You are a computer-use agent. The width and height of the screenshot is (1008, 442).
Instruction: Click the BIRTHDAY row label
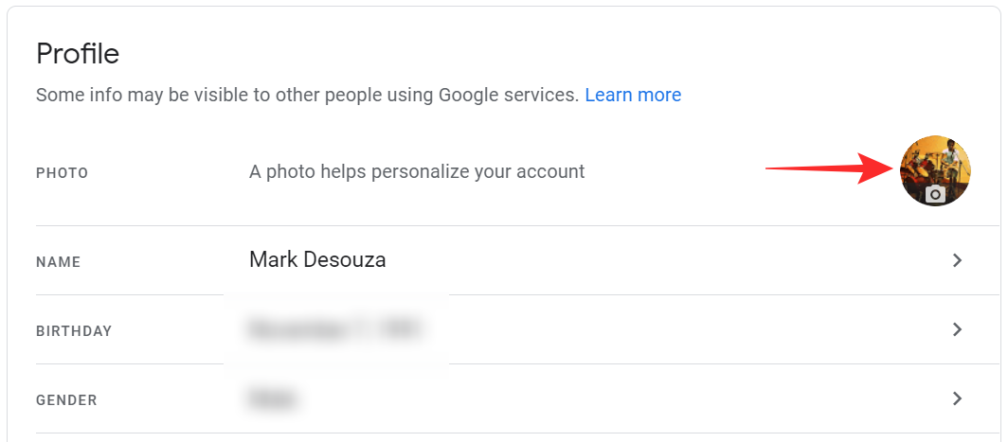(74, 331)
